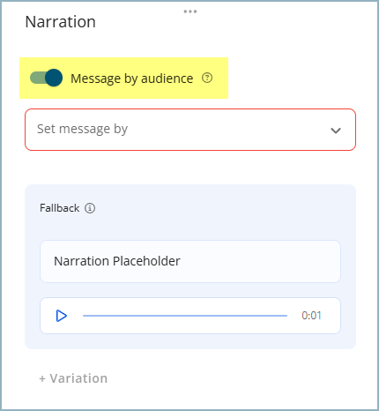Click the green track of the audience switch
The height and width of the screenshot is (411, 379).
tap(37, 78)
